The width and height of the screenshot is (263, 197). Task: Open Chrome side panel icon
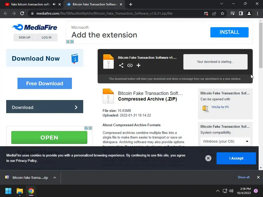pyautogui.click(x=241, y=13)
